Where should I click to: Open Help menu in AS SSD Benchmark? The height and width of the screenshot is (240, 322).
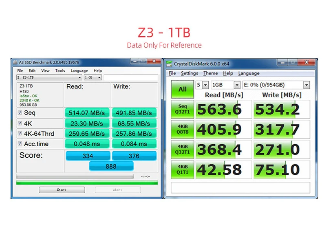tap(98, 70)
